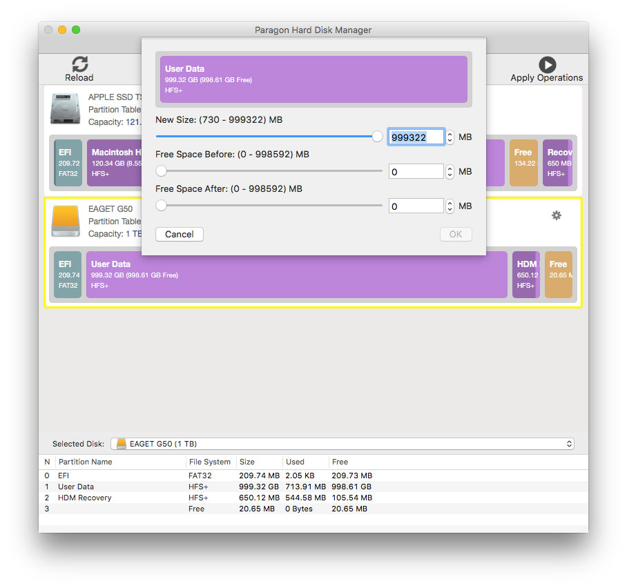Select the Free 134.22 block on Apple SSD
The height and width of the screenshot is (588, 627).
pos(523,163)
